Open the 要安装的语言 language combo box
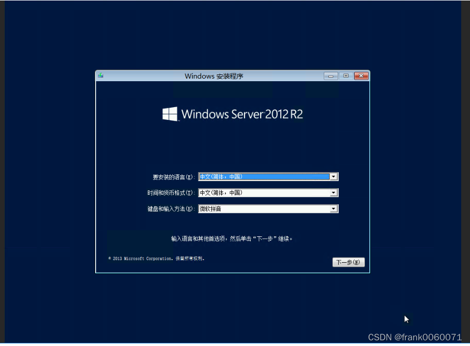Viewport: 470px width, 346px height. pyautogui.click(x=268, y=176)
